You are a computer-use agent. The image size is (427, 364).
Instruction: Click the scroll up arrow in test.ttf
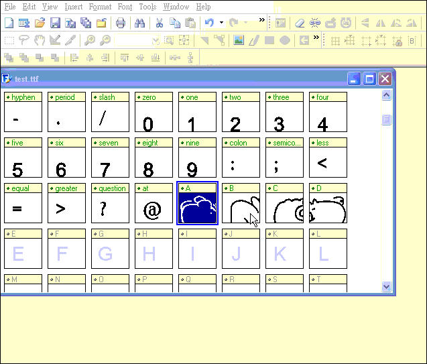pyautogui.click(x=386, y=95)
